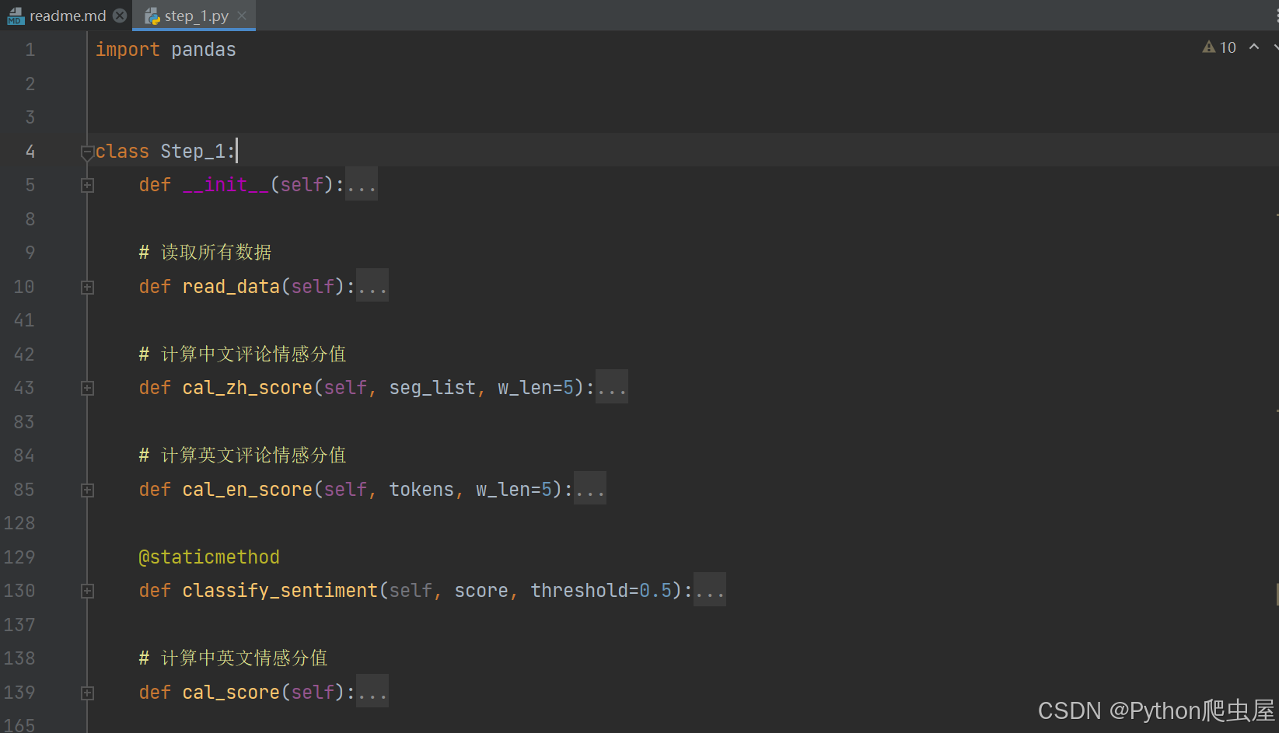
Task: Click the 'cal_score' function name
Action: [x=231, y=692]
